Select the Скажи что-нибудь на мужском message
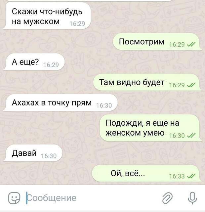Image resolution: width=205 pixels, height=212 pixels. point(47,16)
